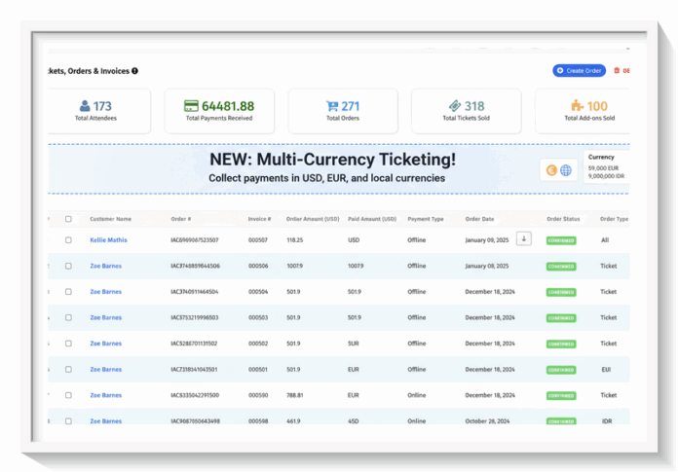This screenshot has width=678, height=472.
Task: Select checkbox for invoice 000506 row
Action: coord(68,266)
